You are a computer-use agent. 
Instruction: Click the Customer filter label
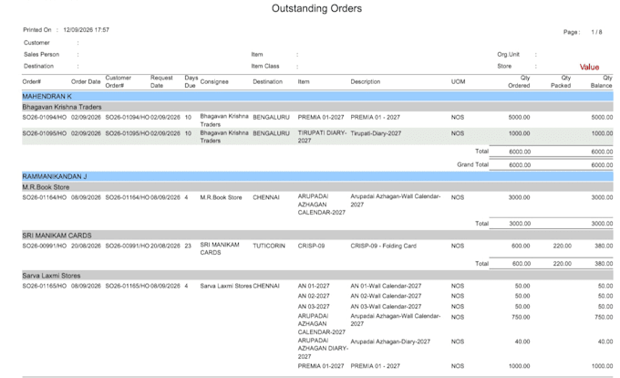pos(36,42)
